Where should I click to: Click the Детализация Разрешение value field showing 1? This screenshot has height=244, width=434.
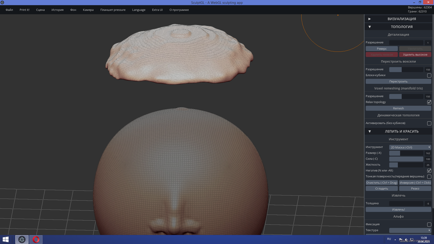point(428,43)
